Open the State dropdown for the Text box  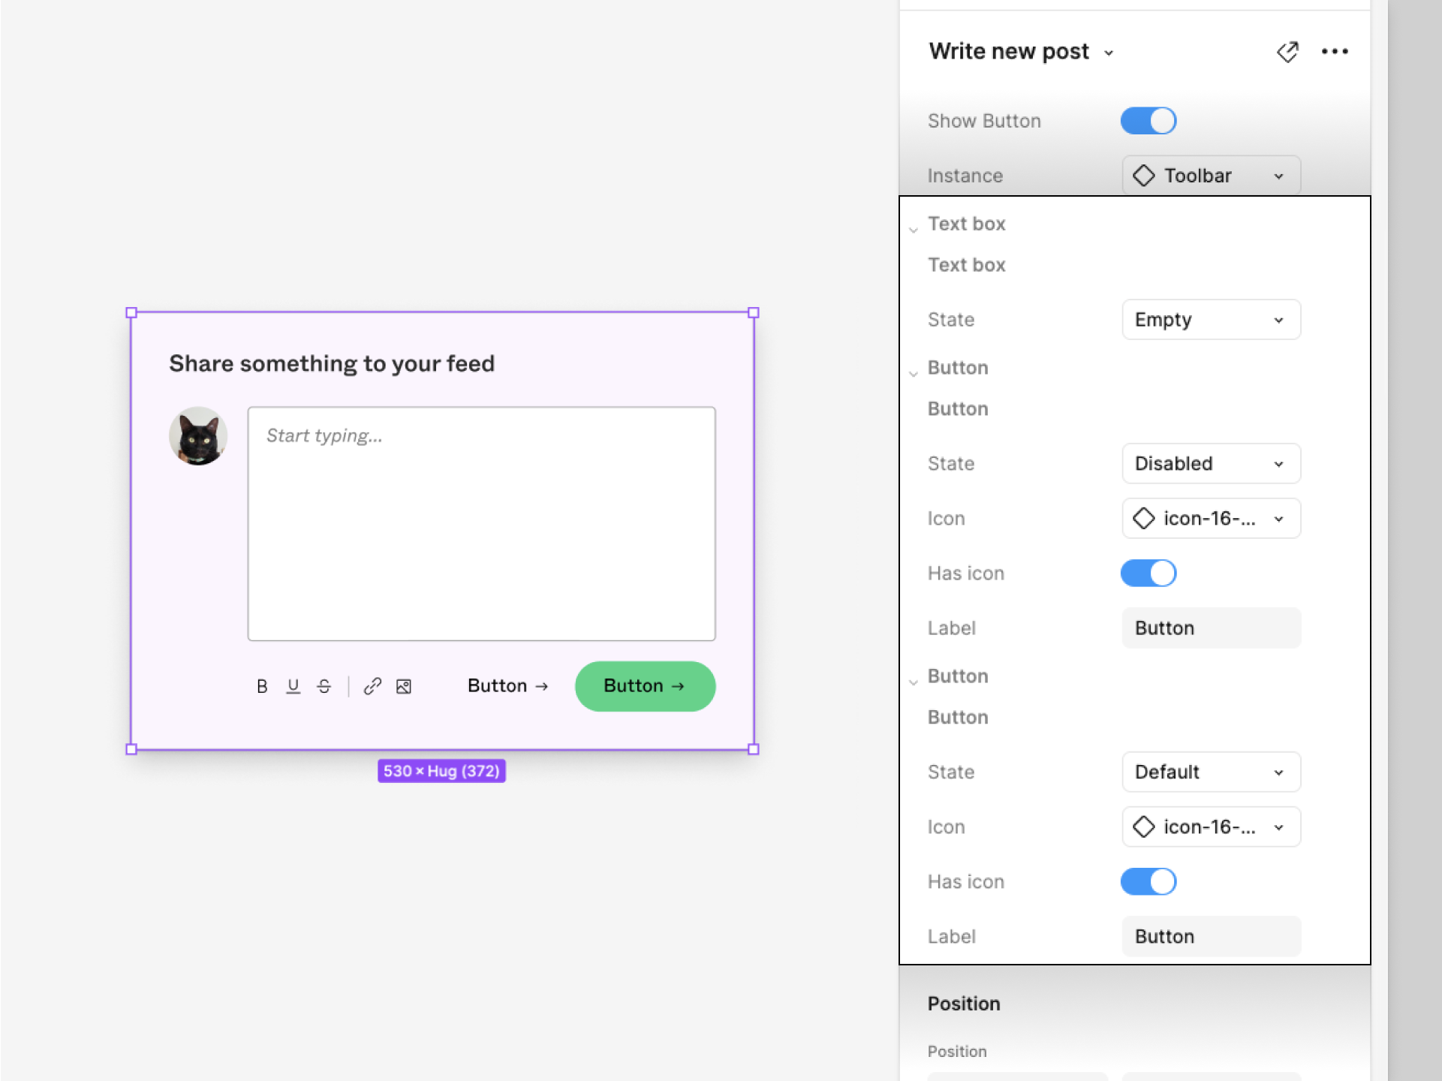point(1209,319)
